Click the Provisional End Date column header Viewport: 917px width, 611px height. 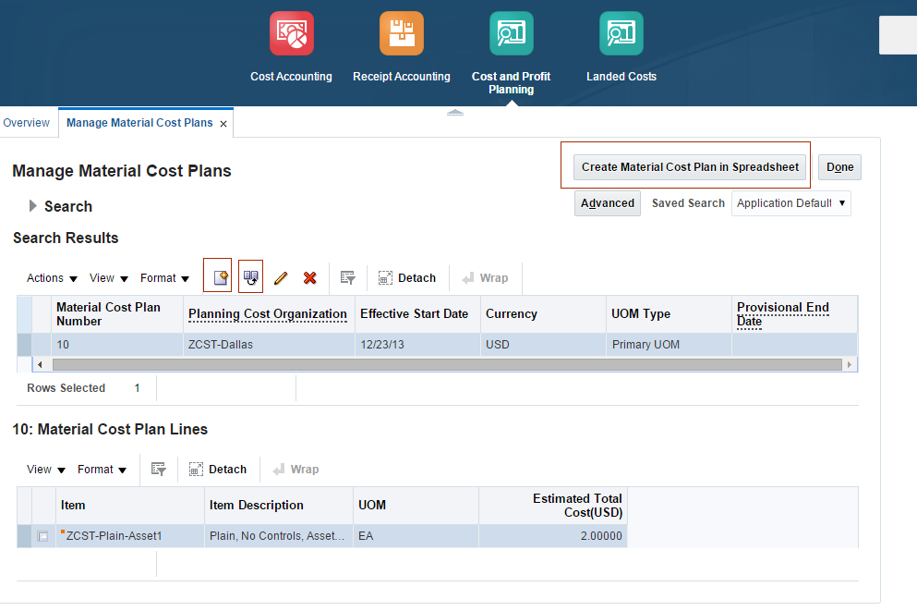pyautogui.click(x=795, y=314)
